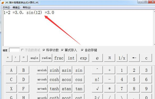The width and height of the screenshot is (155, 99).
Task: Click the digit 1 button
Action: [122, 70]
